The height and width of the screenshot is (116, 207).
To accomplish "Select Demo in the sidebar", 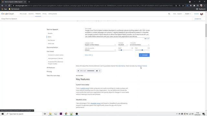I will coord(49,37).
